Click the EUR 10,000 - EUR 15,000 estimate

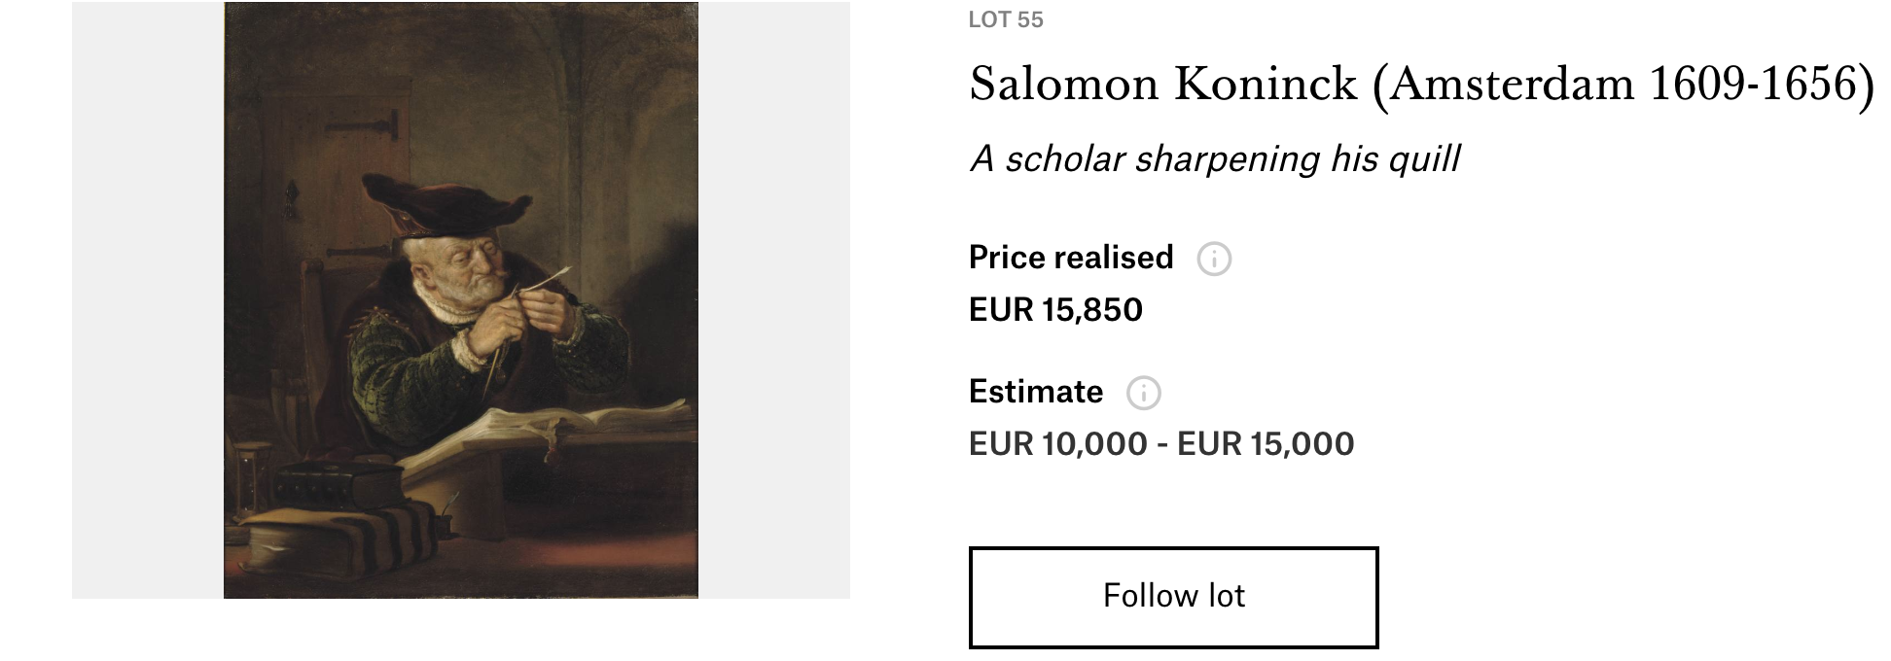click(1160, 444)
